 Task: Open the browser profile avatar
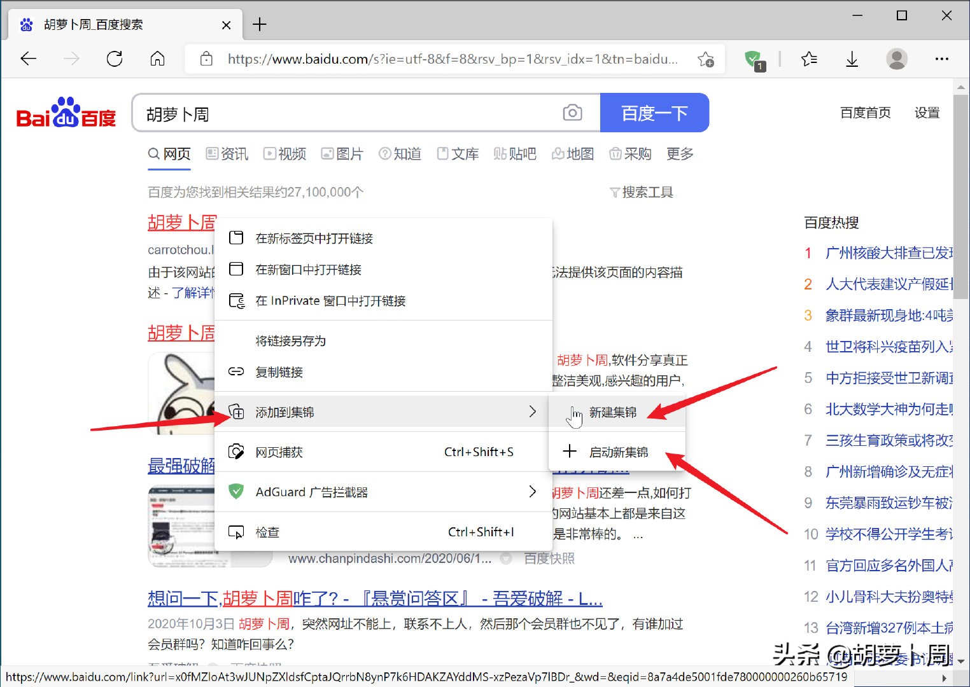click(x=897, y=59)
